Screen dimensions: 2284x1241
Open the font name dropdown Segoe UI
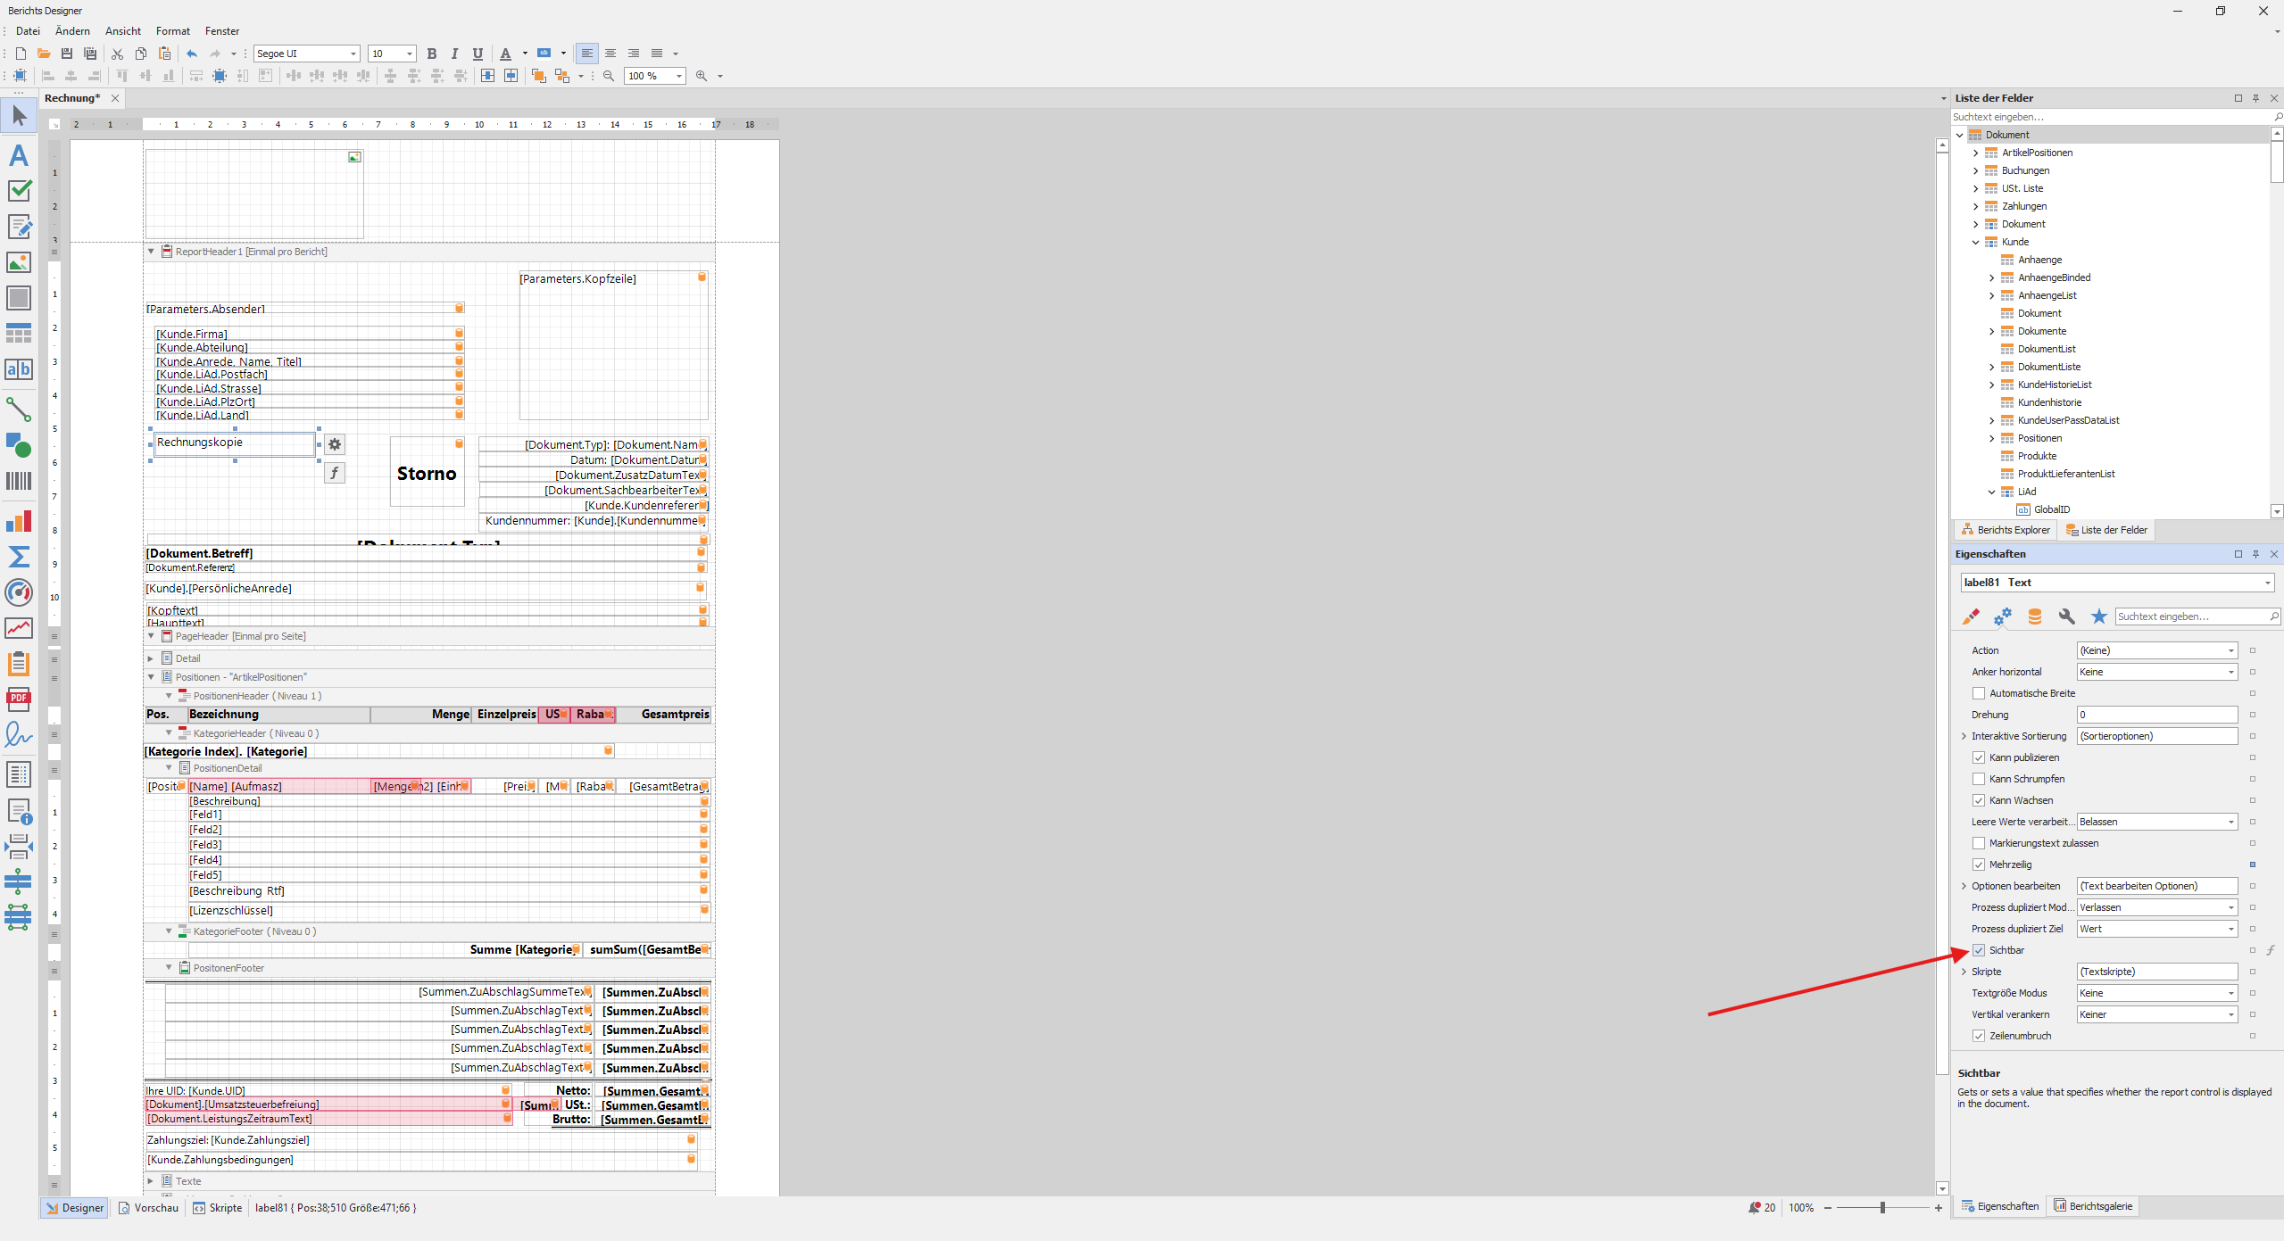353,54
